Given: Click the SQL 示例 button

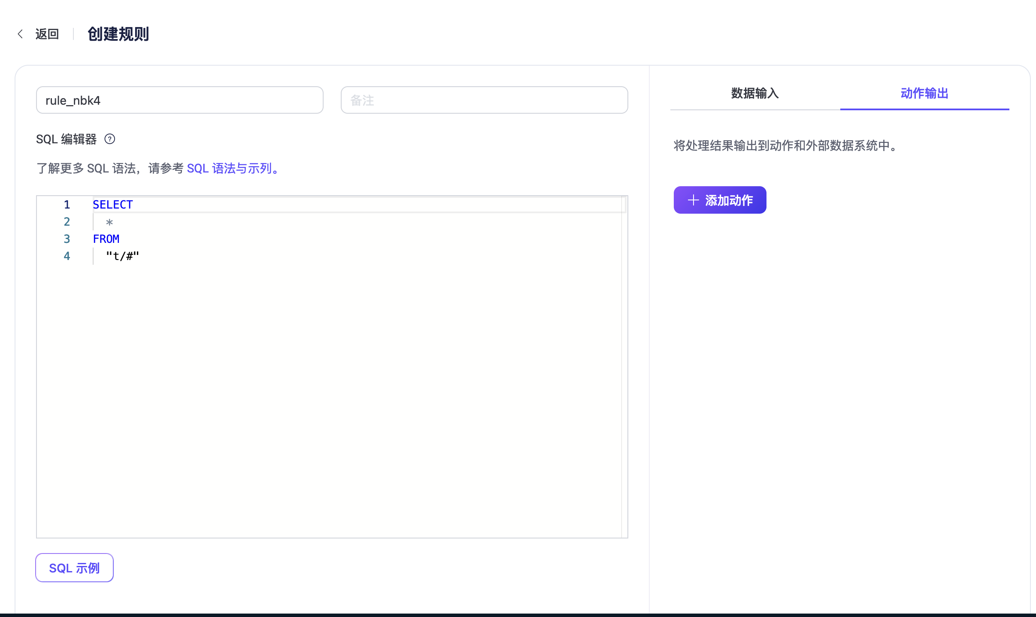Looking at the screenshot, I should pos(73,568).
